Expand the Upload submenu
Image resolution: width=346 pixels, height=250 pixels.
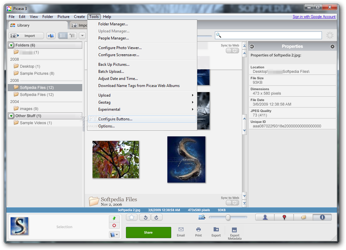coord(142,95)
